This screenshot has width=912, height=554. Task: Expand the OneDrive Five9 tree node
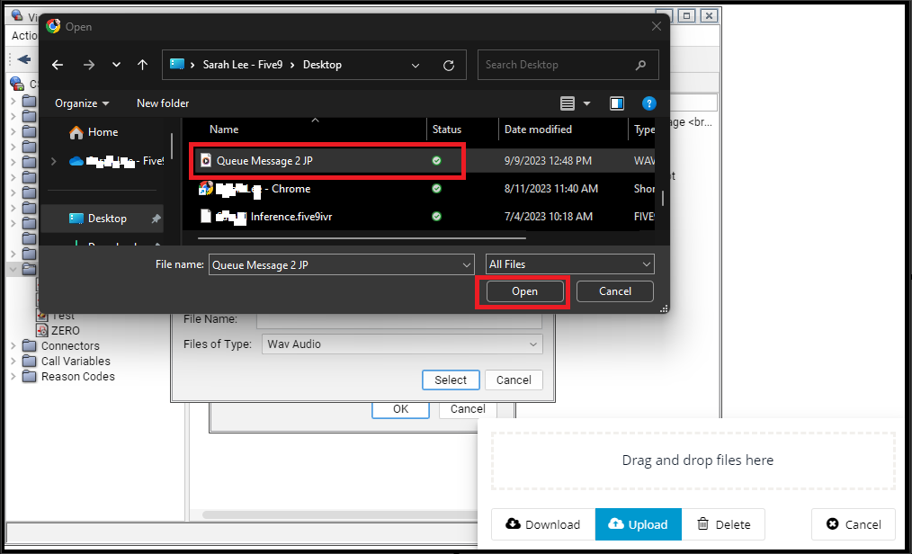pos(53,161)
